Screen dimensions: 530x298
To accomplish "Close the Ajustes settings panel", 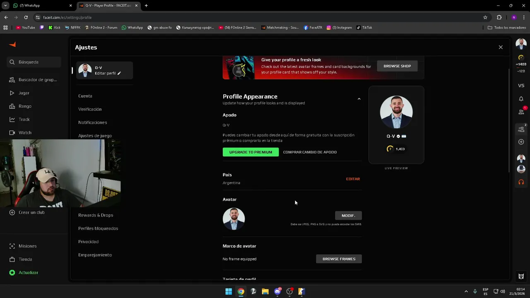I will pos(501,47).
